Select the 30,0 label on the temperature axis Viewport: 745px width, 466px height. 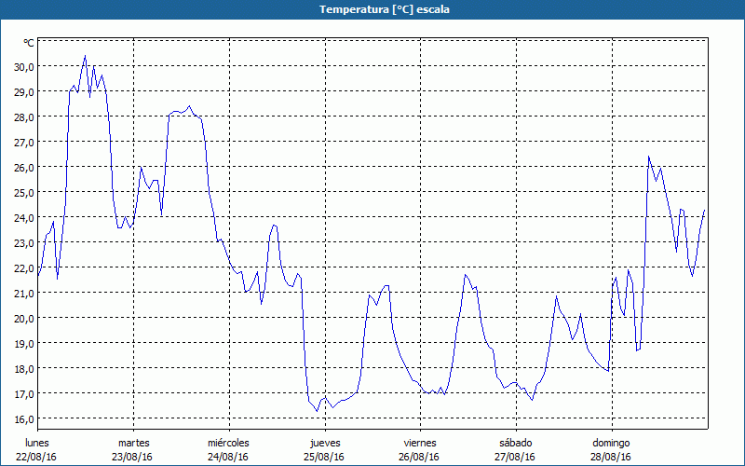click(x=23, y=67)
